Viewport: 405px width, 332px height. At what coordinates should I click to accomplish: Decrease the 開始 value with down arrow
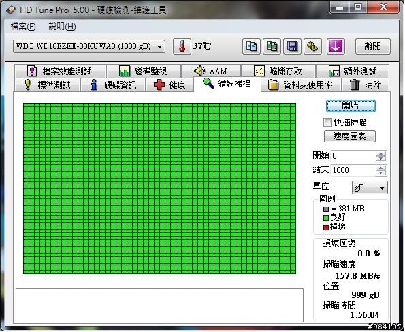(380, 159)
